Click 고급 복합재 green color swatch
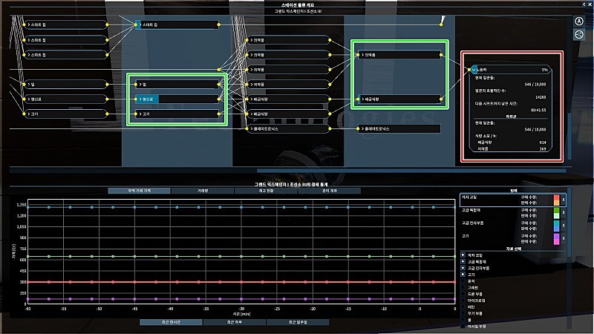The height and width of the screenshot is (334, 594). (x=556, y=212)
